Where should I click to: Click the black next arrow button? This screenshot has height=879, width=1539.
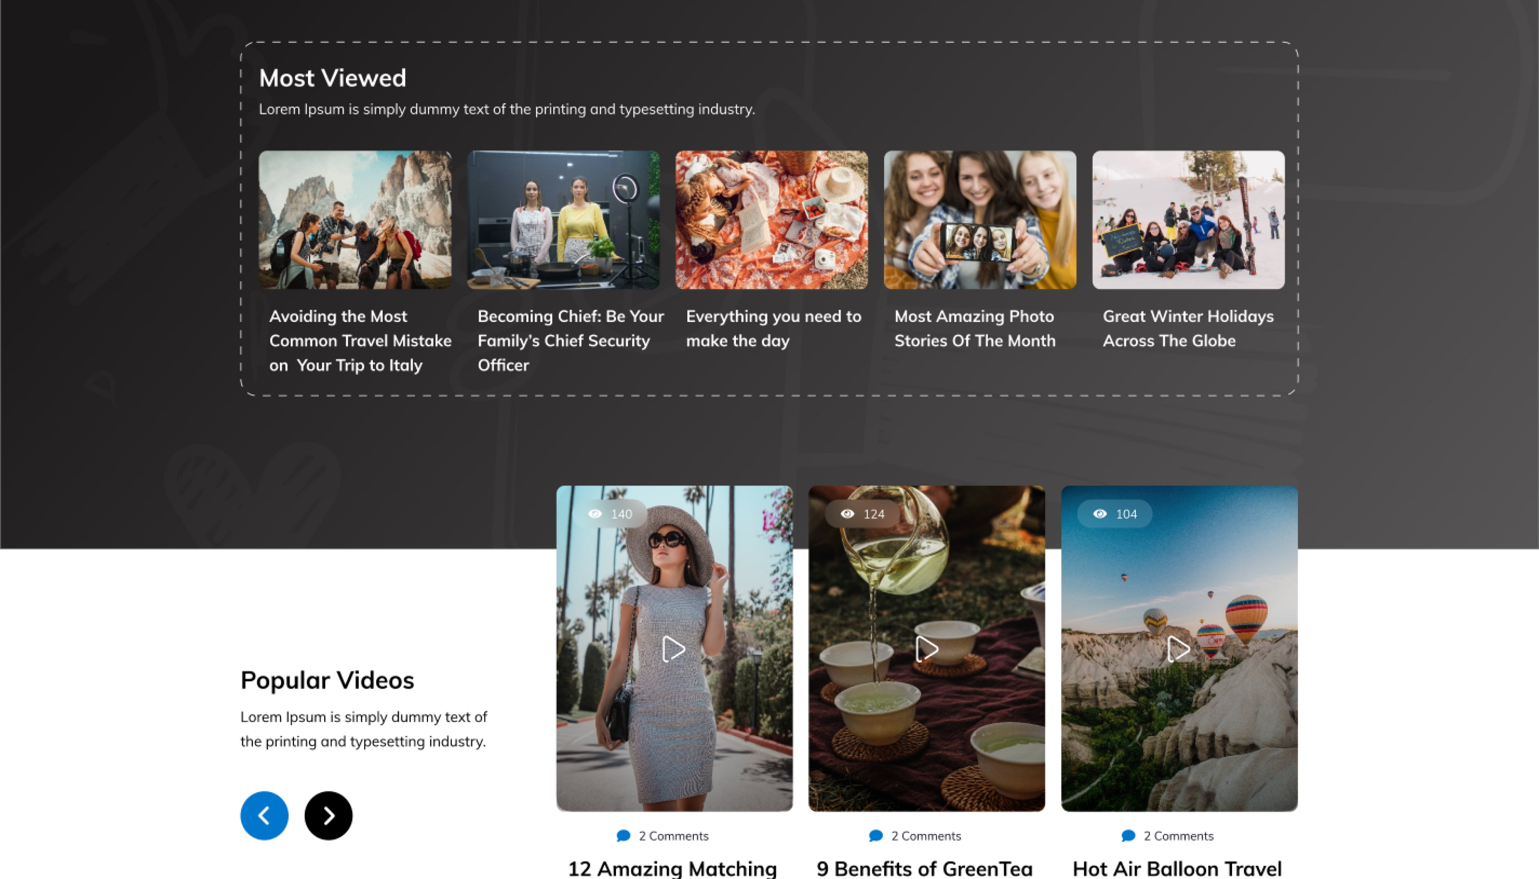click(328, 815)
